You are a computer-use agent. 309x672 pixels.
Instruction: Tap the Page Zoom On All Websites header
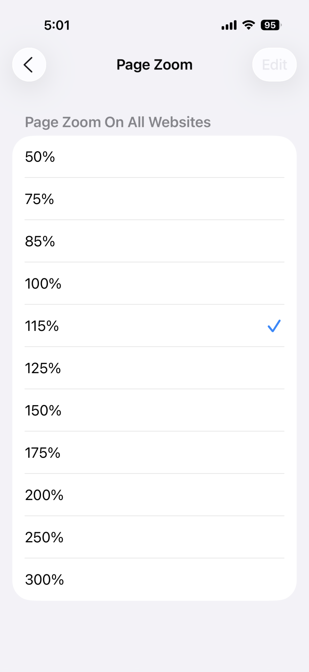(118, 122)
